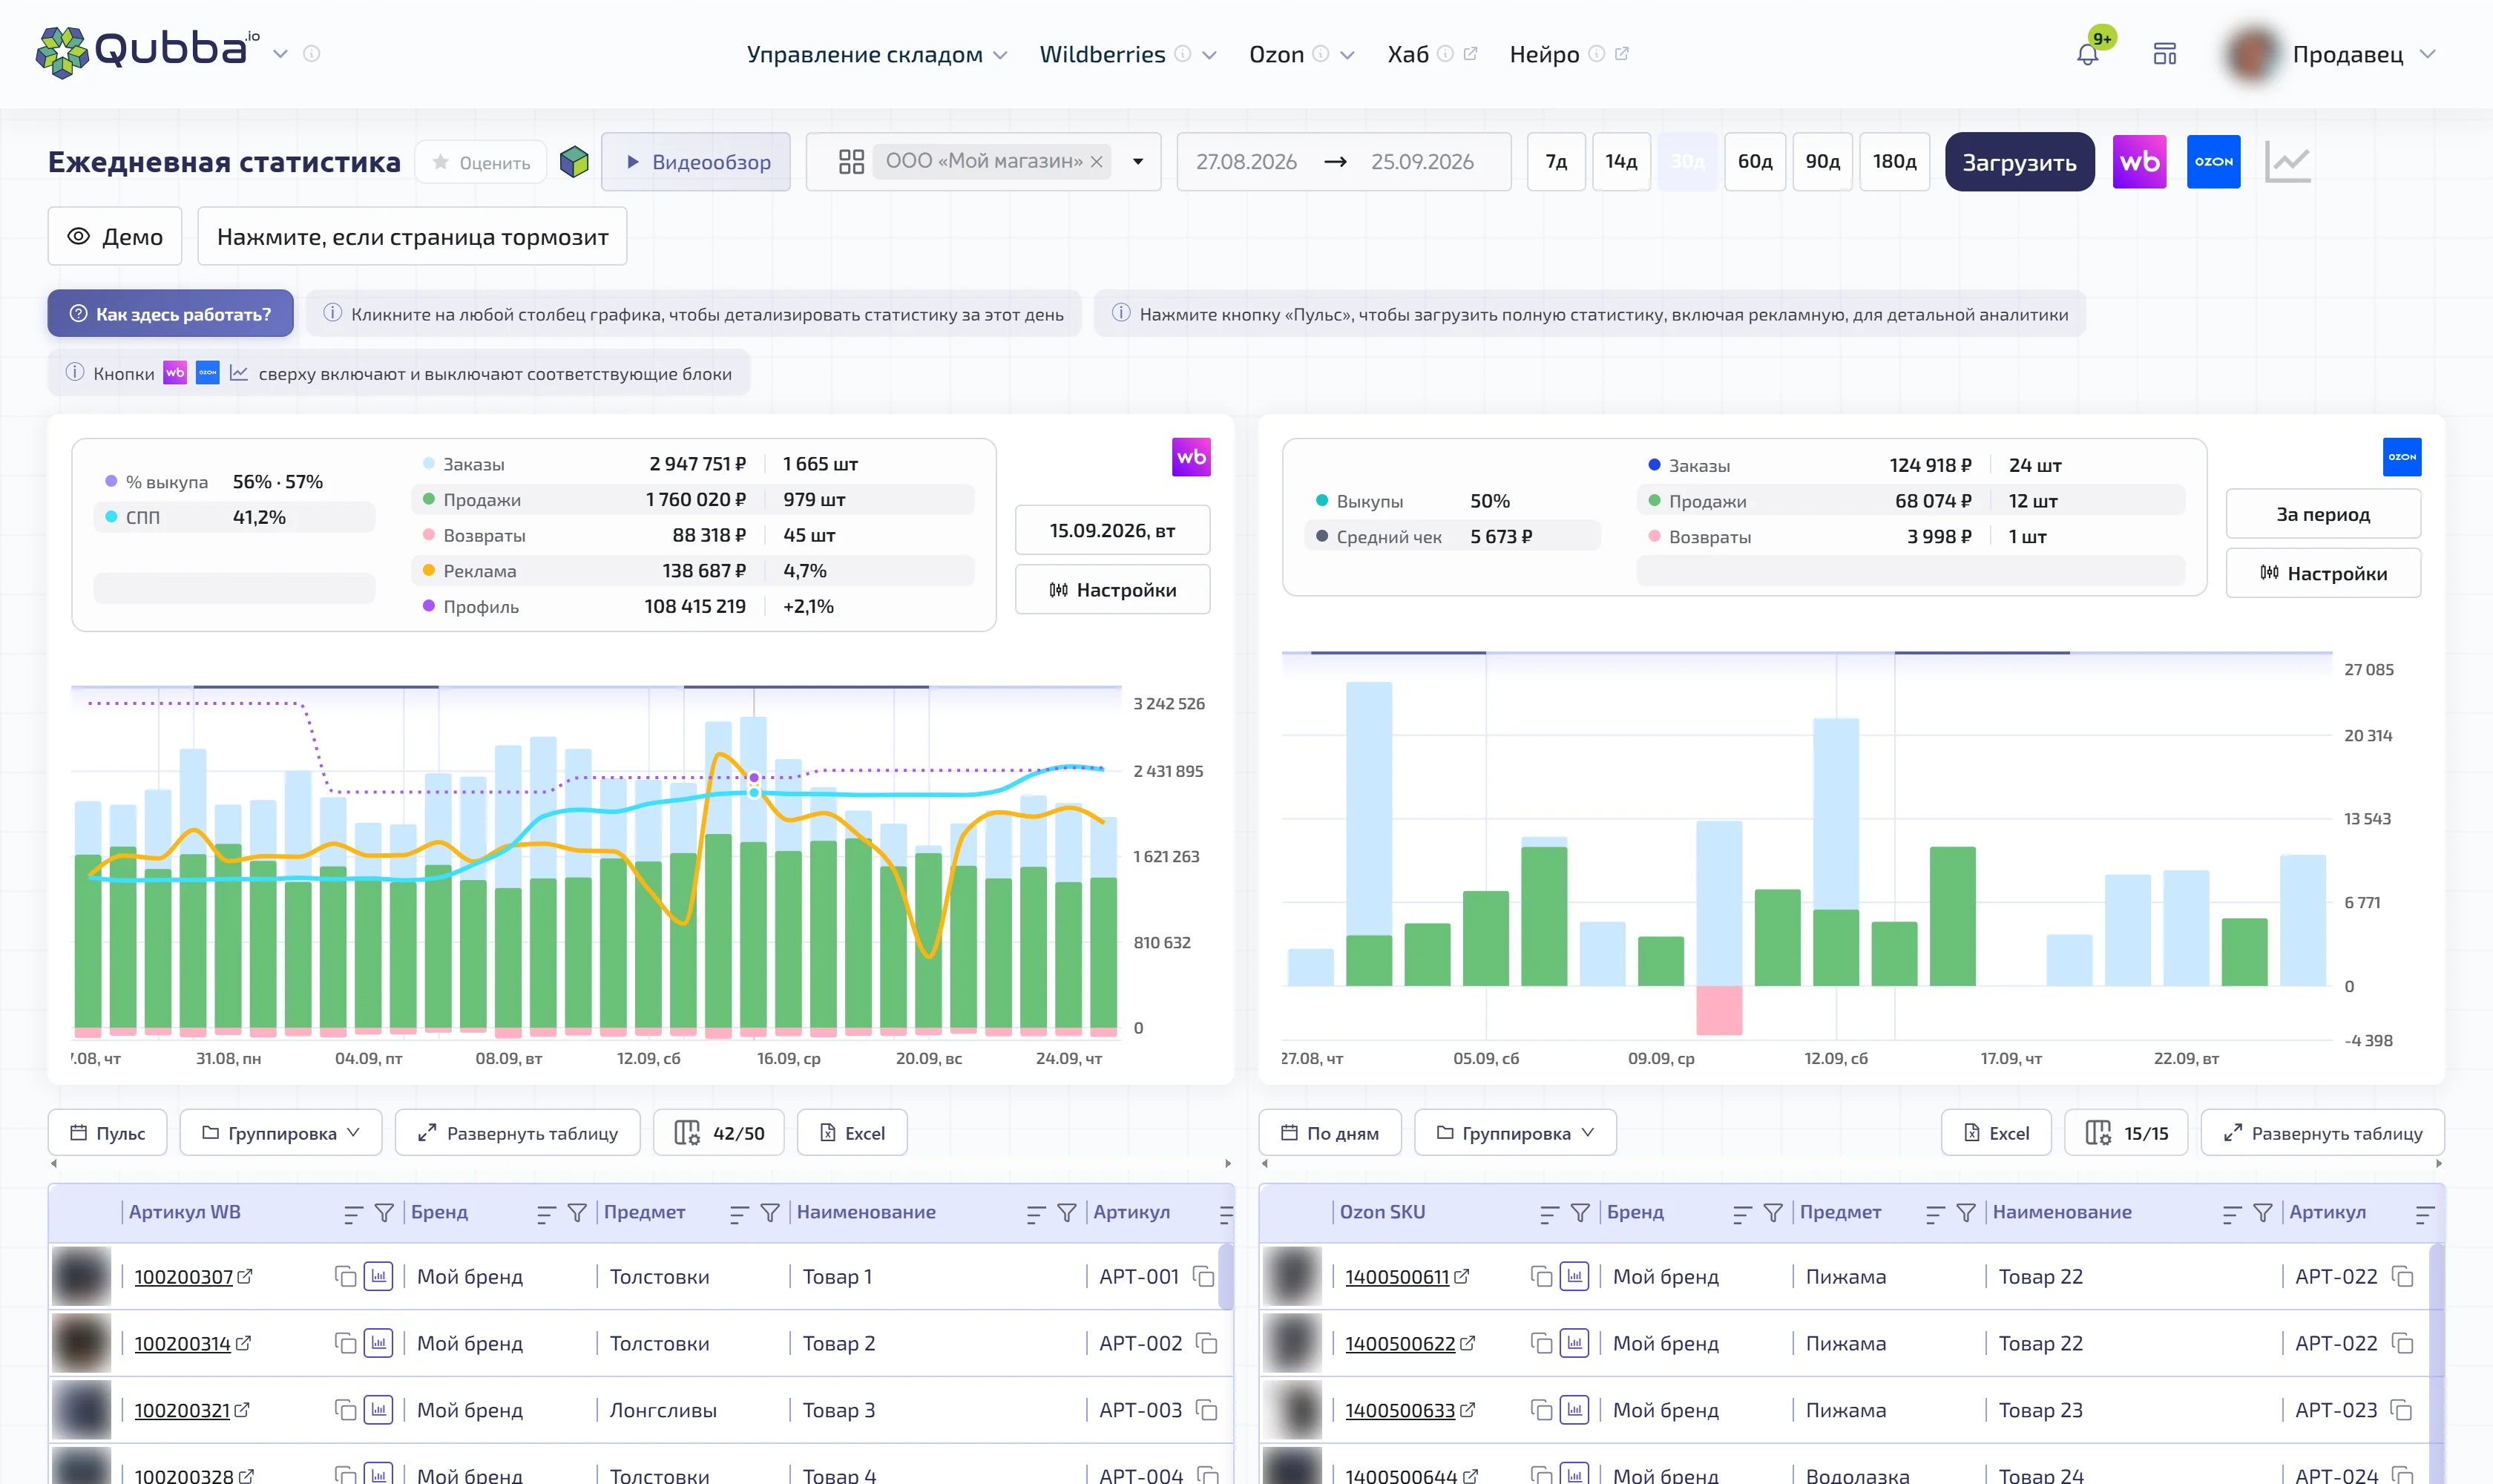The height and width of the screenshot is (1484, 2493).
Task: Click the start date 27.08.2026 field
Action: 1246,162
